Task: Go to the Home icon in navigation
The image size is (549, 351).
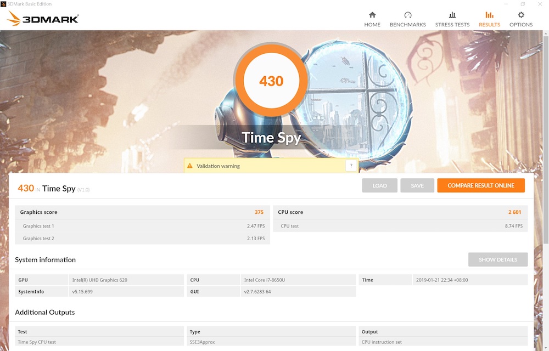Action: [x=372, y=15]
